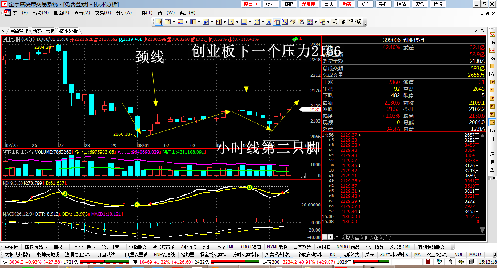
Task: Select the eraser tool
Action: click(293, 22)
